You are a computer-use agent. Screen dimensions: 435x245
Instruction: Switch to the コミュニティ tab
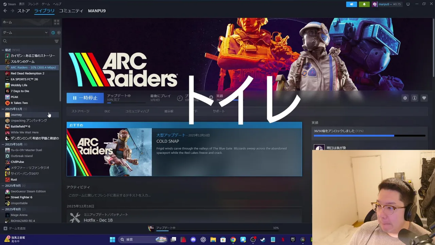pyautogui.click(x=71, y=11)
